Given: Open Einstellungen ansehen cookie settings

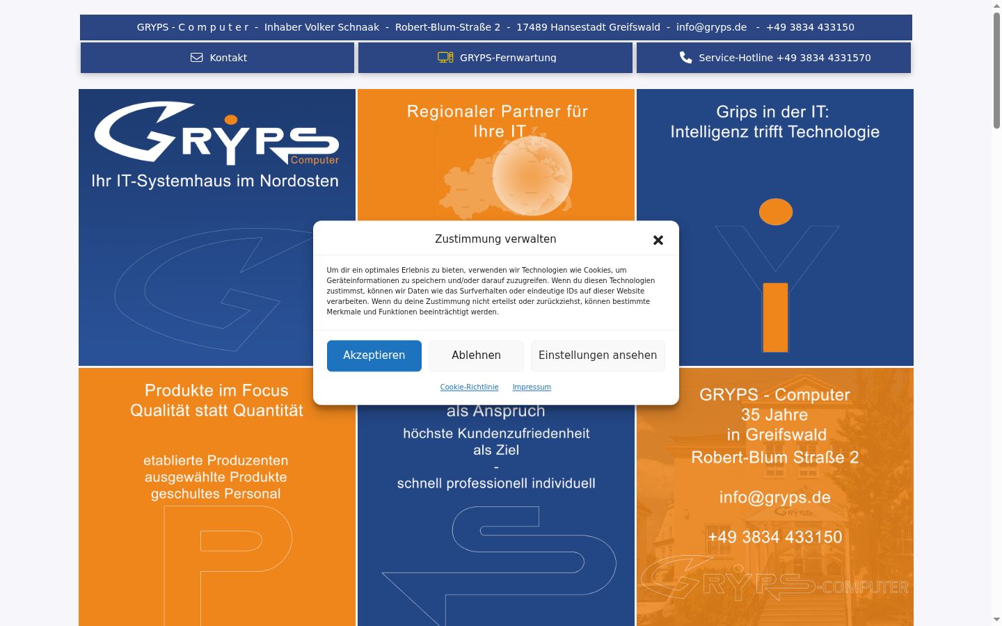Looking at the screenshot, I should [598, 355].
